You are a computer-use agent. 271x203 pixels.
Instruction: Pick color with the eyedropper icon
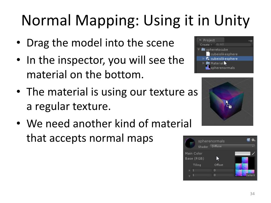[x=253, y=153]
